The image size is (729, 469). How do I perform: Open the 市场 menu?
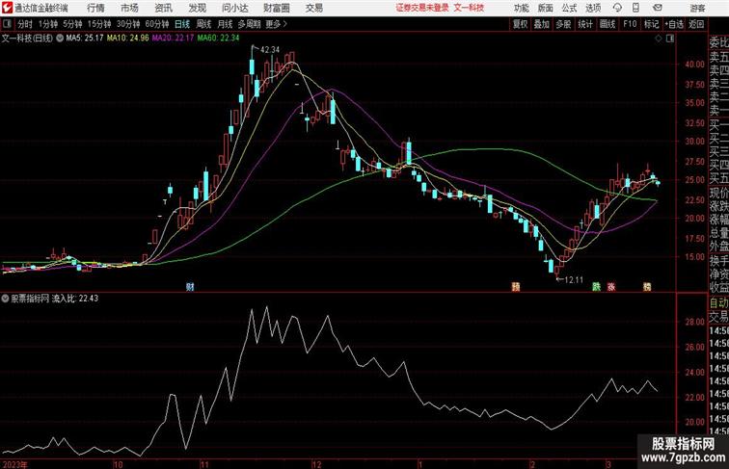[129, 8]
